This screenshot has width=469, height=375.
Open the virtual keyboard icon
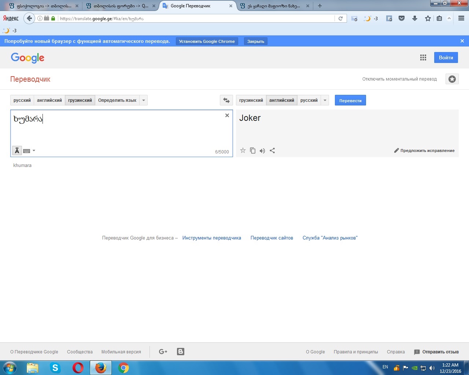pos(27,151)
